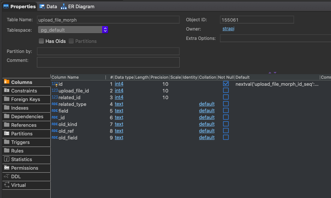Click the Columns section icon

click(x=7, y=82)
